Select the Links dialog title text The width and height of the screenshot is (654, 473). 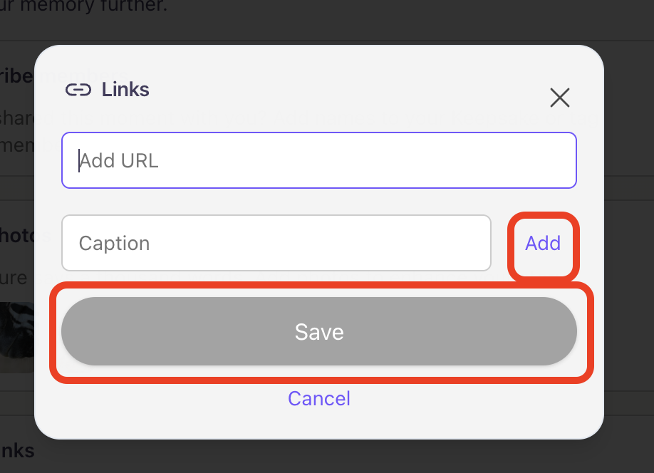(x=125, y=90)
